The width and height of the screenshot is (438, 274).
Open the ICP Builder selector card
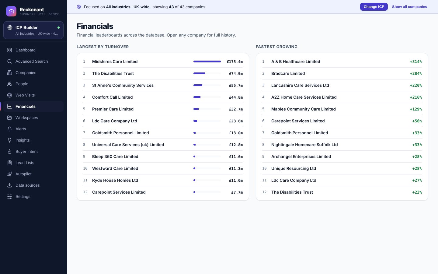coord(33,30)
